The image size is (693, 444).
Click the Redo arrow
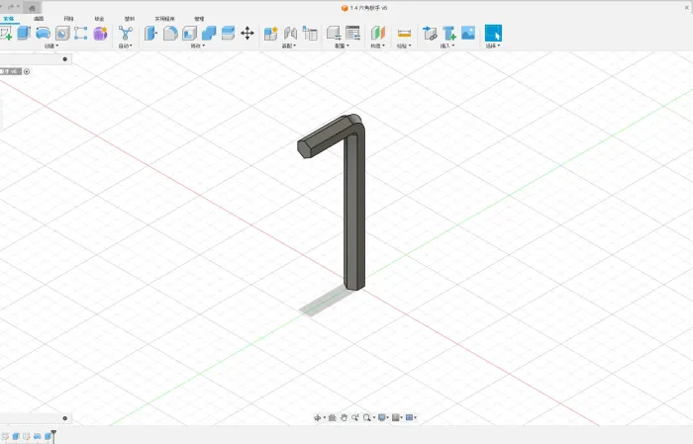point(11,7)
